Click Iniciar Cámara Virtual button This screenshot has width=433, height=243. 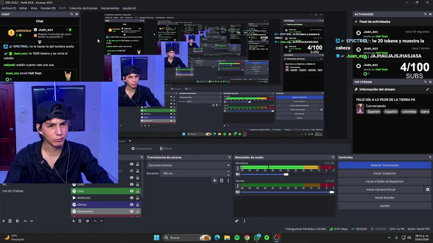(381, 190)
